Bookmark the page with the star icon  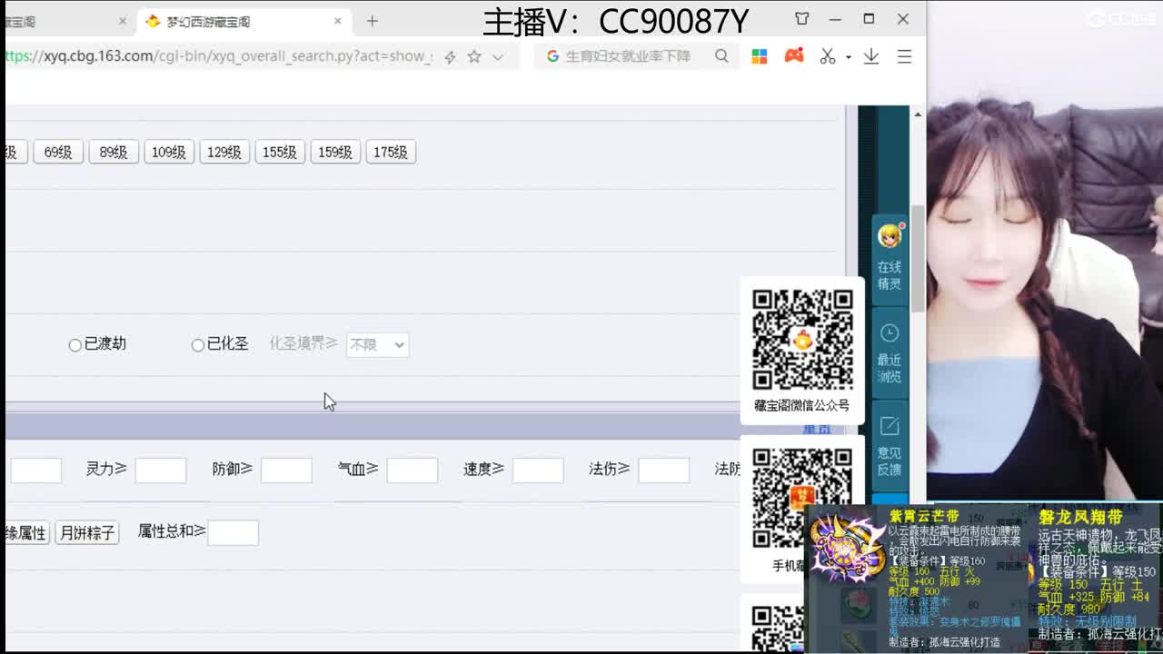point(474,56)
